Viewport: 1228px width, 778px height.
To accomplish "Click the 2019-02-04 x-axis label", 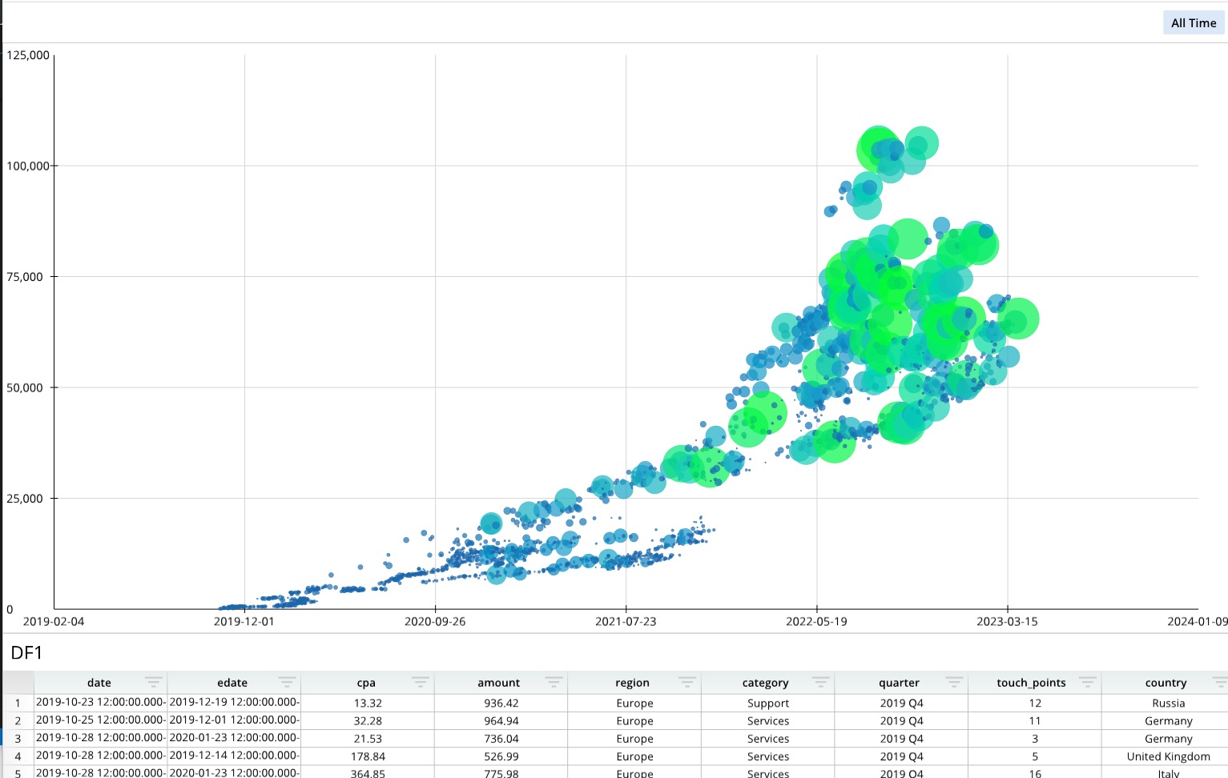I will [54, 621].
